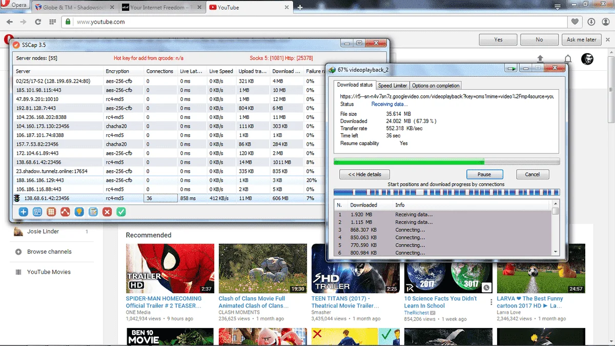Image resolution: width=615 pixels, height=346 pixels.
Task: Select connection row 3 with 868.307 KB
Action: tap(443, 230)
